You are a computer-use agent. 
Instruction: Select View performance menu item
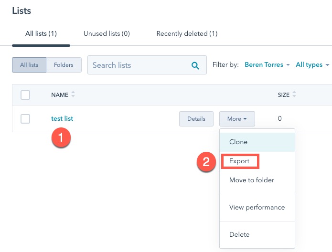coord(257,207)
